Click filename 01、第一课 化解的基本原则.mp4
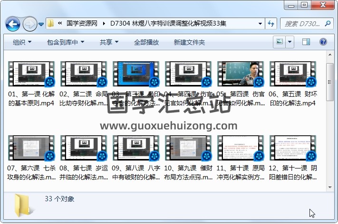 pos(31,99)
